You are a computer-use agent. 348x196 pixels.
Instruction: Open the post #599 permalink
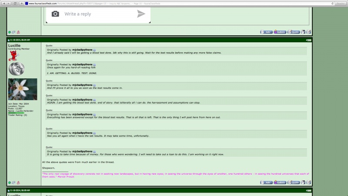pos(308,190)
